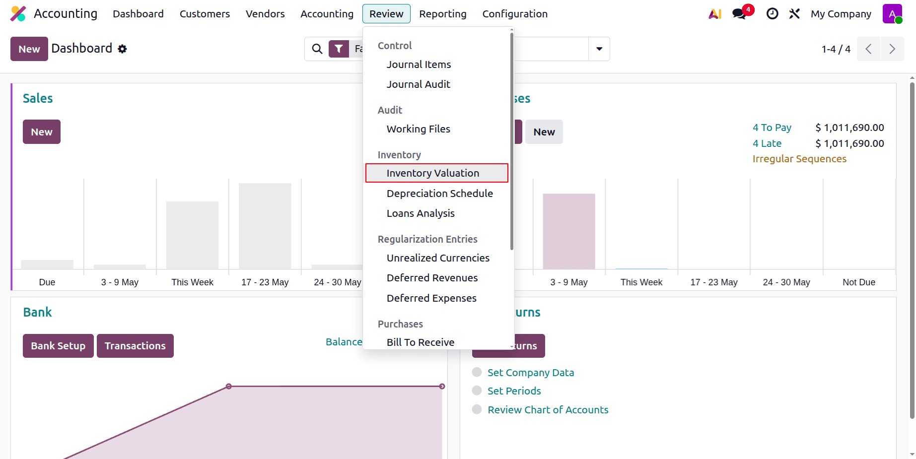Viewport: 916px width, 459px height.
Task: Click the filter funnel icon
Action: point(339,49)
